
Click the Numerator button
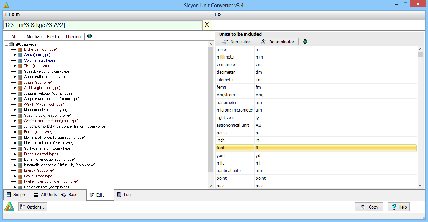[x=237, y=42]
